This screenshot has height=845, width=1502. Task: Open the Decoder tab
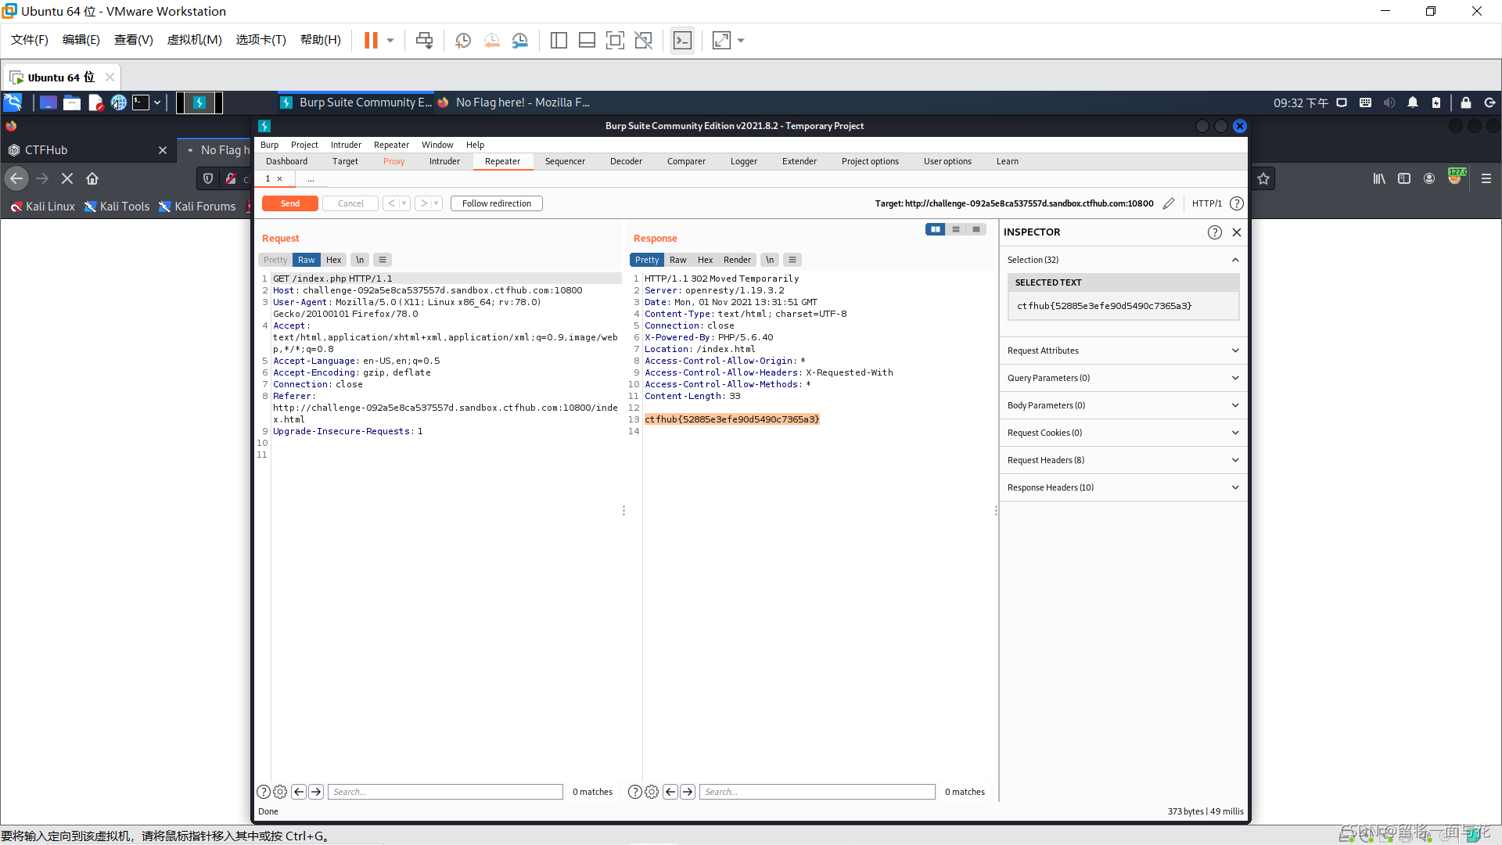(x=626, y=161)
